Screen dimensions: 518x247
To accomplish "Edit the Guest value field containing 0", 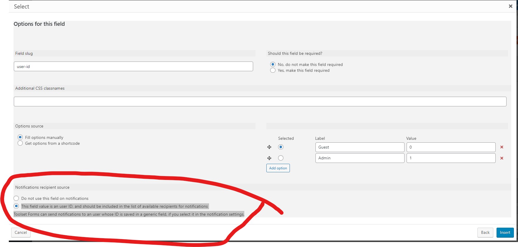I will [451, 147].
